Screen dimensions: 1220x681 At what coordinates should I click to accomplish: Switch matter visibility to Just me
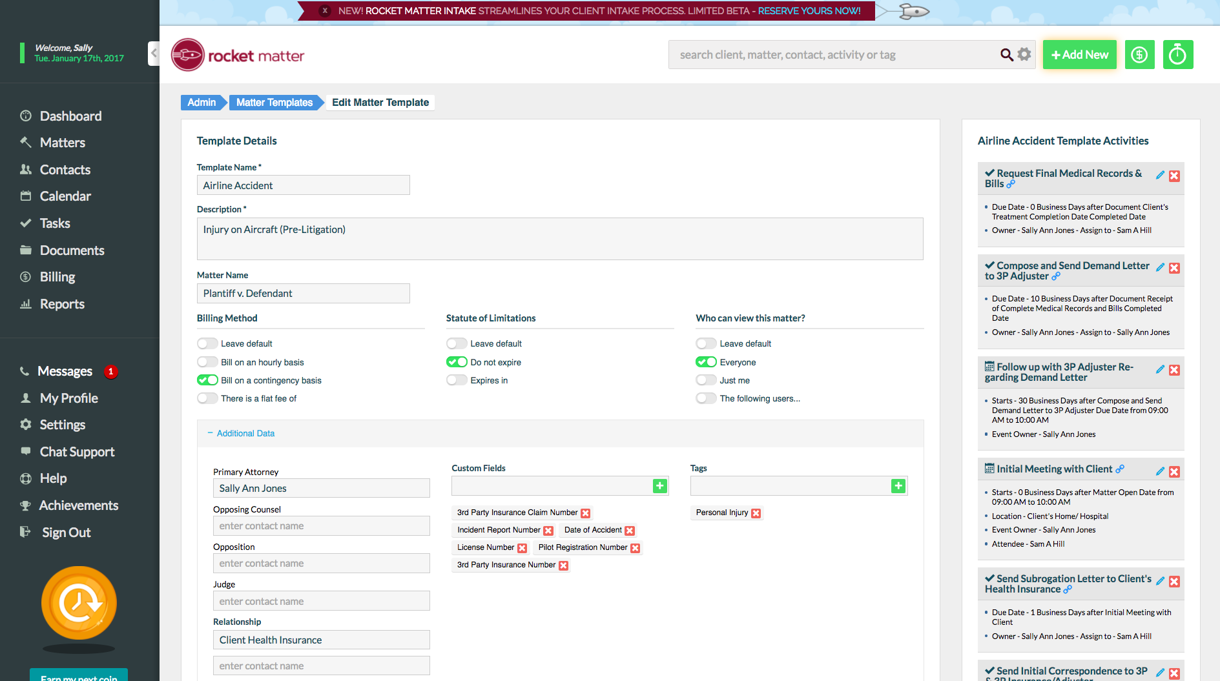point(706,380)
